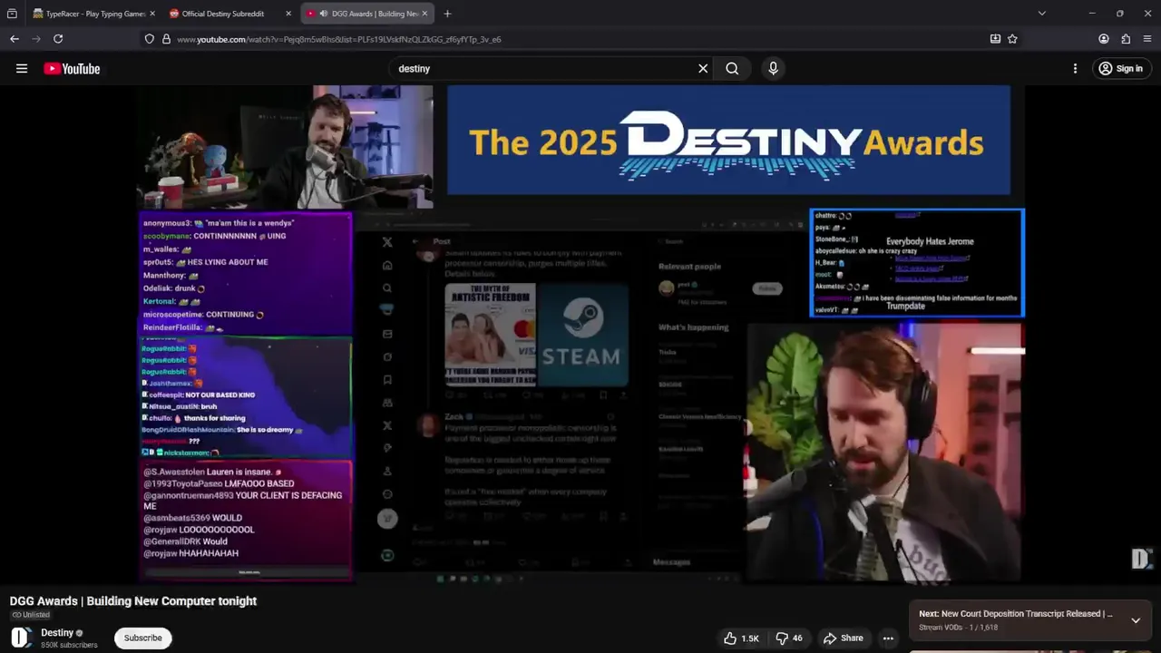Bookmark this page with star icon

click(x=1012, y=39)
